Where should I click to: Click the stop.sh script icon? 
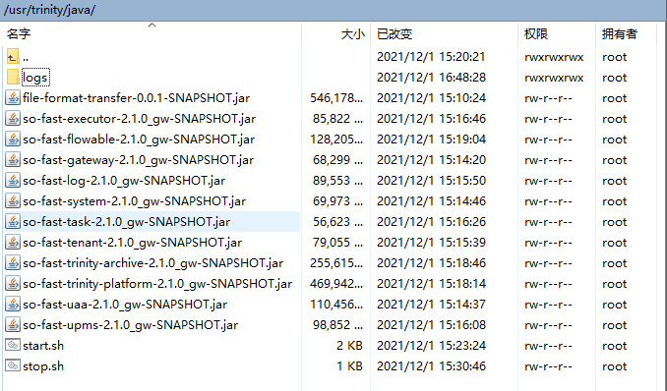point(13,365)
